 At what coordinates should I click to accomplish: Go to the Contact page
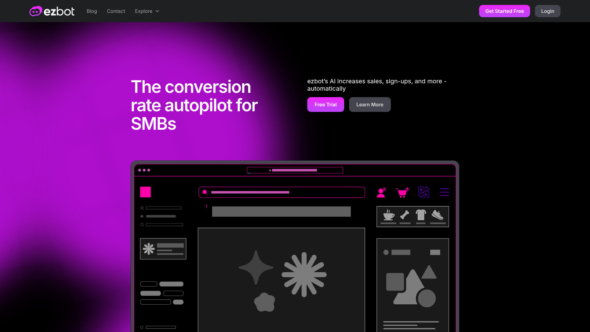[x=116, y=11]
